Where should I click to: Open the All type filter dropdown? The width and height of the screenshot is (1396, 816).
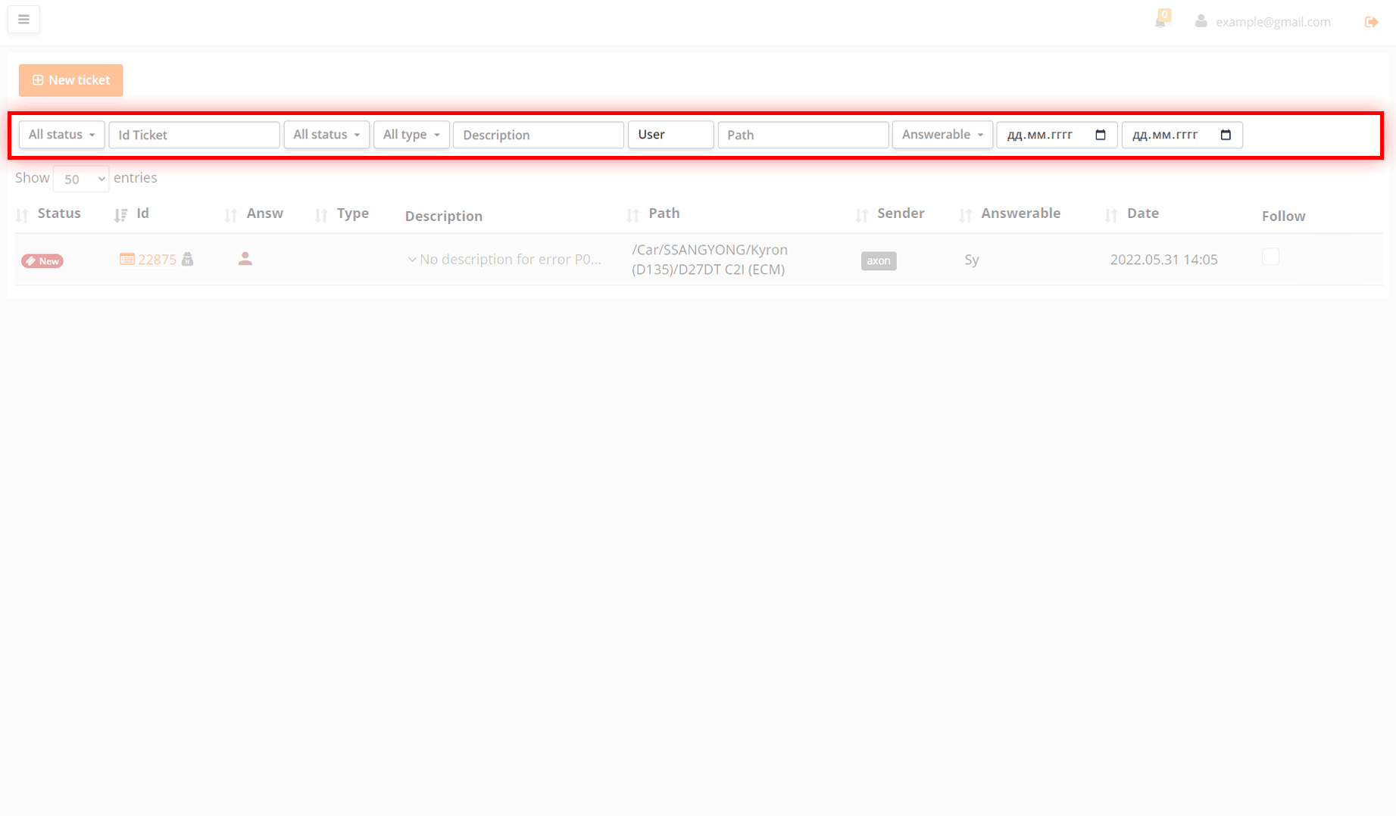click(411, 134)
